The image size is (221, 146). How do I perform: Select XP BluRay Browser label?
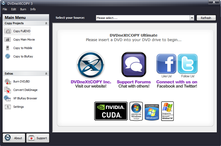pyautogui.click(x=25, y=98)
